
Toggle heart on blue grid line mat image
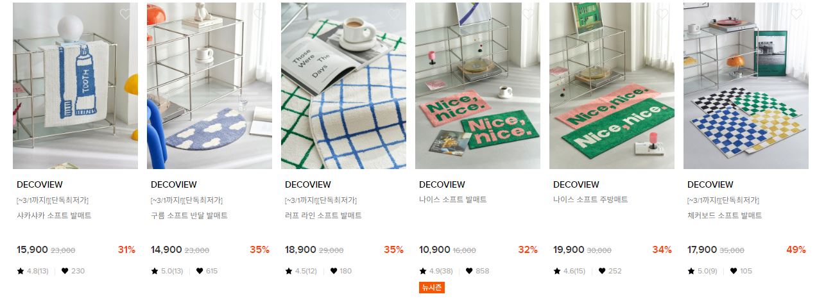pos(393,14)
